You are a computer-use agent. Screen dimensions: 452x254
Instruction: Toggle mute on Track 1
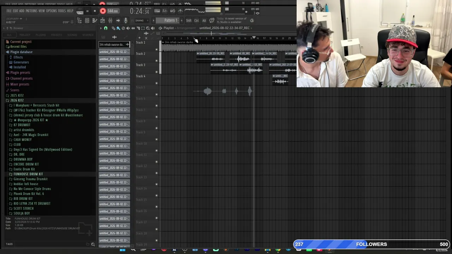(156, 49)
